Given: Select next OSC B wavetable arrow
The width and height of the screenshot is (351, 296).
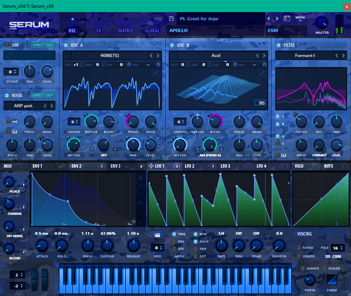Looking at the screenshot, I should coord(264,55).
